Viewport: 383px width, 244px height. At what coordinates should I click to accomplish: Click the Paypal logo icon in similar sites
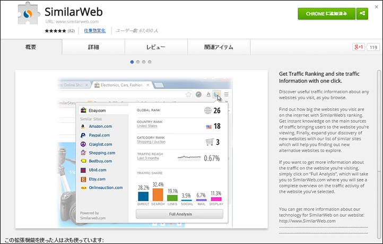click(83, 135)
